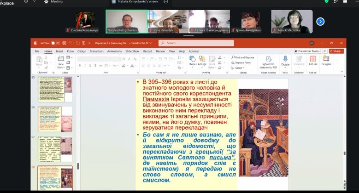Click Clear All Formatting icon

[135, 59]
